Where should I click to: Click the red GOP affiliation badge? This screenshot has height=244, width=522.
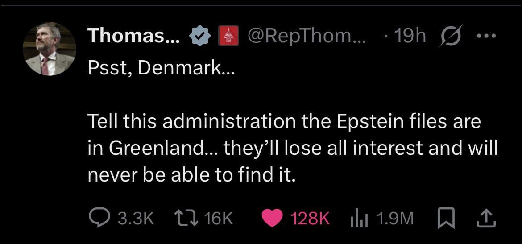(x=228, y=36)
